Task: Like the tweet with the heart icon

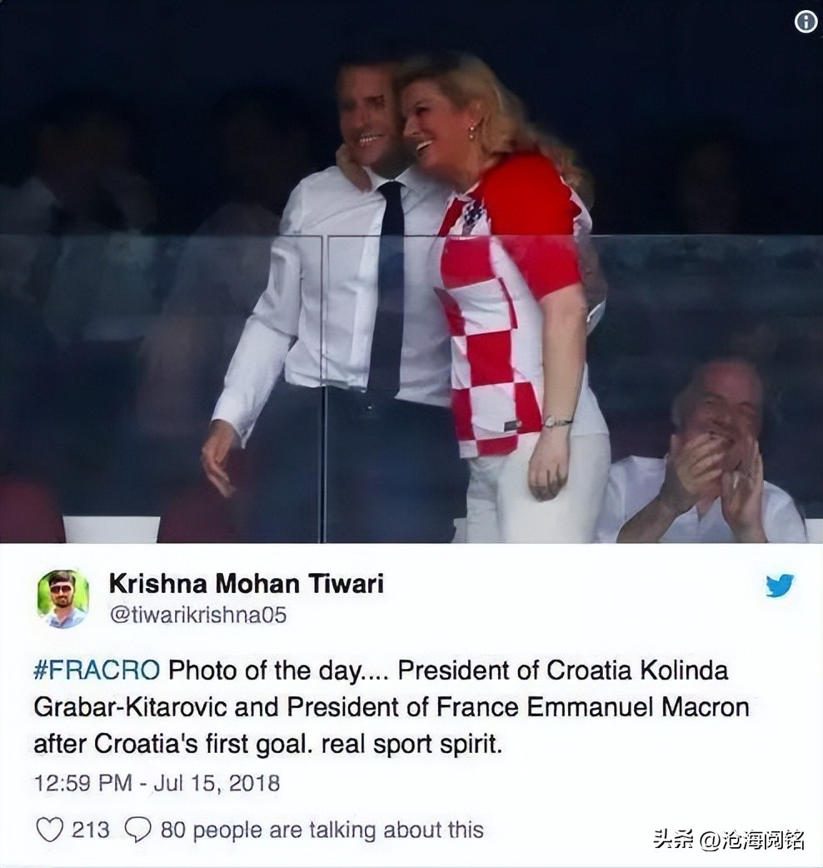Action: (x=49, y=829)
